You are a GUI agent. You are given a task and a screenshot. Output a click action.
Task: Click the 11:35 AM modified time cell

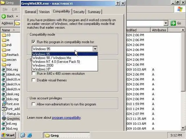[136, 119]
